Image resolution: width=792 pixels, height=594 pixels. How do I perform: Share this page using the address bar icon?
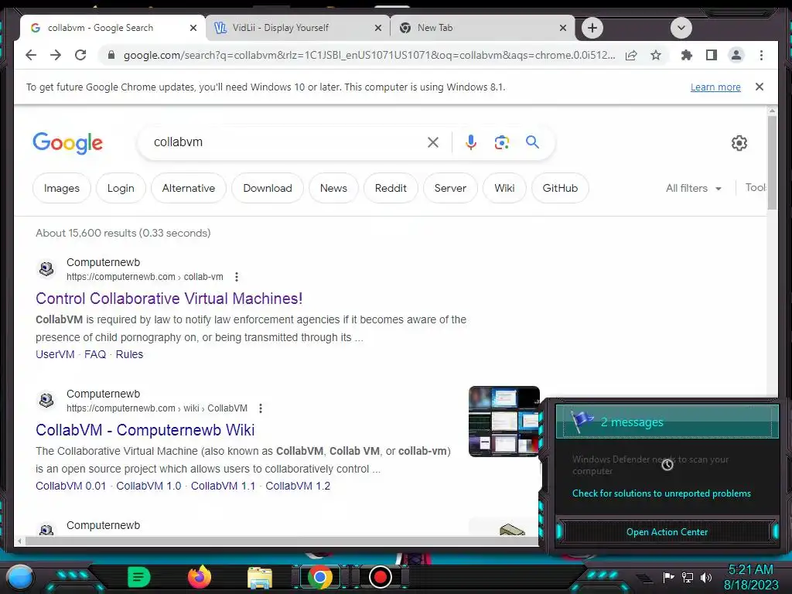pos(631,55)
